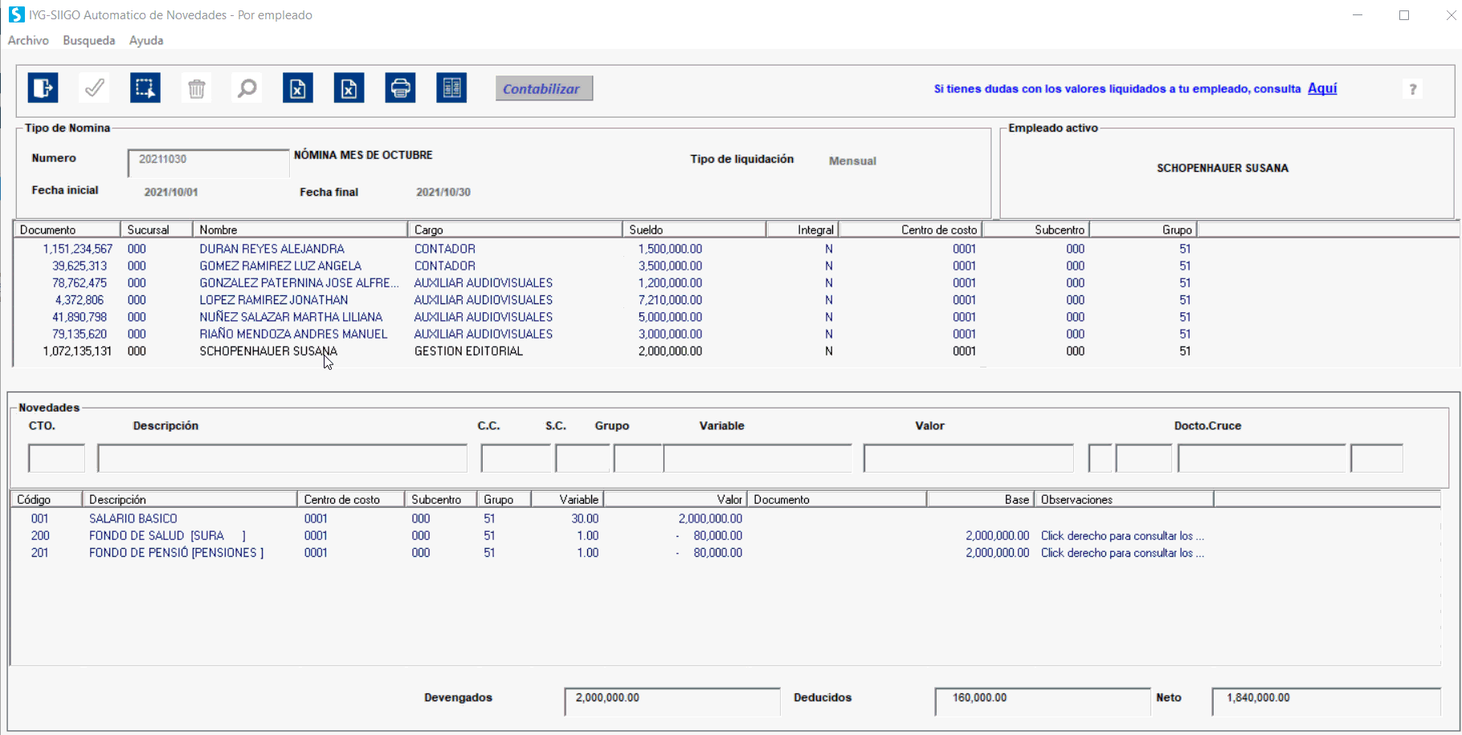Click the dashed selection rectangle icon
The width and height of the screenshot is (1462, 735).
pos(145,88)
